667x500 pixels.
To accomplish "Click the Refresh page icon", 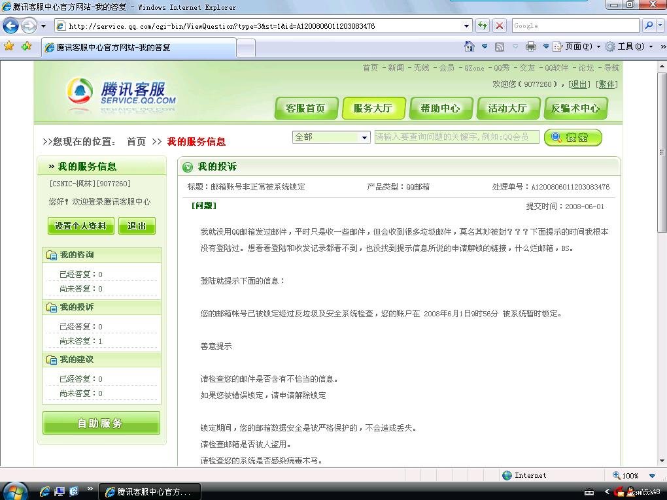I will (x=483, y=26).
